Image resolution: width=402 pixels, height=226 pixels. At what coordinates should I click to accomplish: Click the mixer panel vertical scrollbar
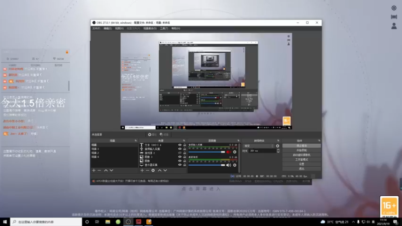(x=239, y=158)
